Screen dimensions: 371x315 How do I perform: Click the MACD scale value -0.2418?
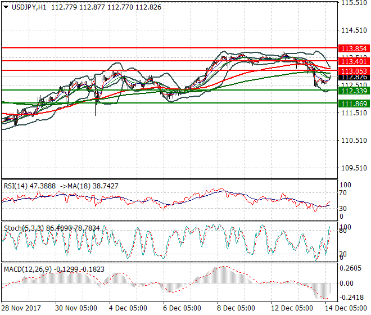coord(351,297)
